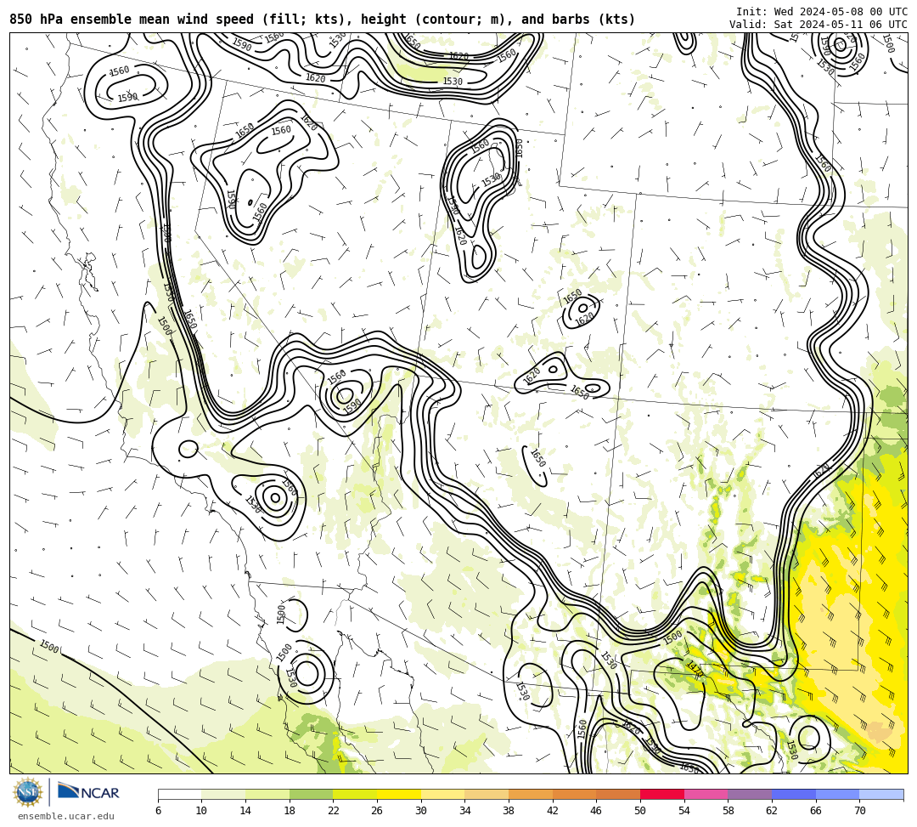Image resolution: width=917 pixels, height=827 pixels.
Task: Click the legend tick label 30
Action: click(x=421, y=811)
